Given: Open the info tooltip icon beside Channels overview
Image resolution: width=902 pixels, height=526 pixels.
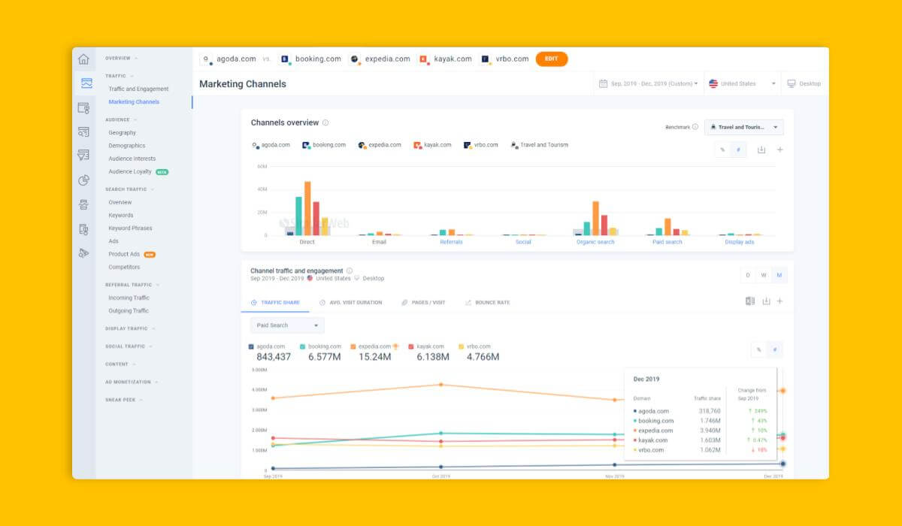Looking at the screenshot, I should point(326,122).
